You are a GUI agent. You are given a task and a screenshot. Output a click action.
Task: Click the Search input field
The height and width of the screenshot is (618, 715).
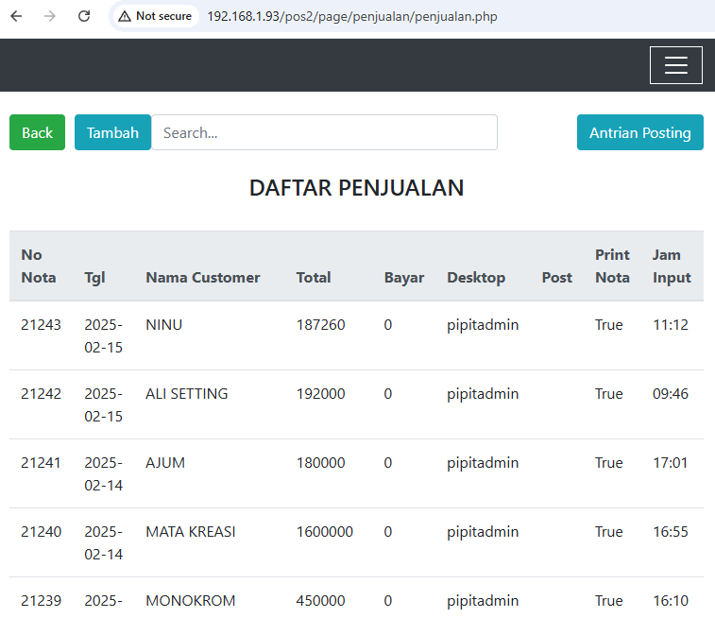(x=324, y=132)
